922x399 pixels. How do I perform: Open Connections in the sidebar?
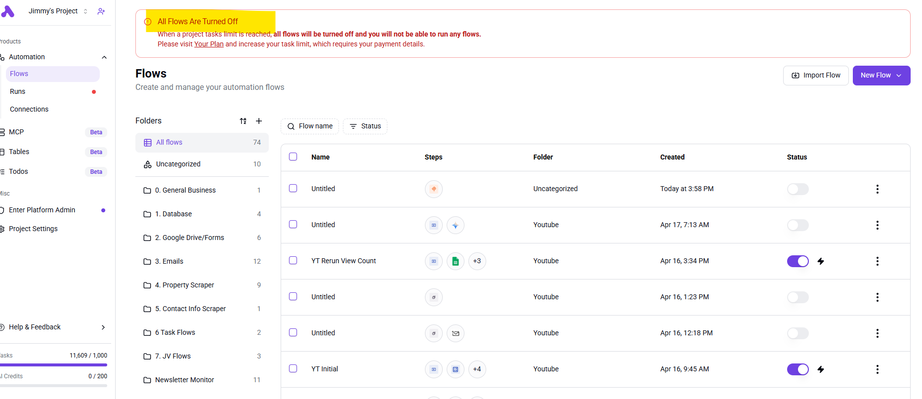pyautogui.click(x=53, y=110)
